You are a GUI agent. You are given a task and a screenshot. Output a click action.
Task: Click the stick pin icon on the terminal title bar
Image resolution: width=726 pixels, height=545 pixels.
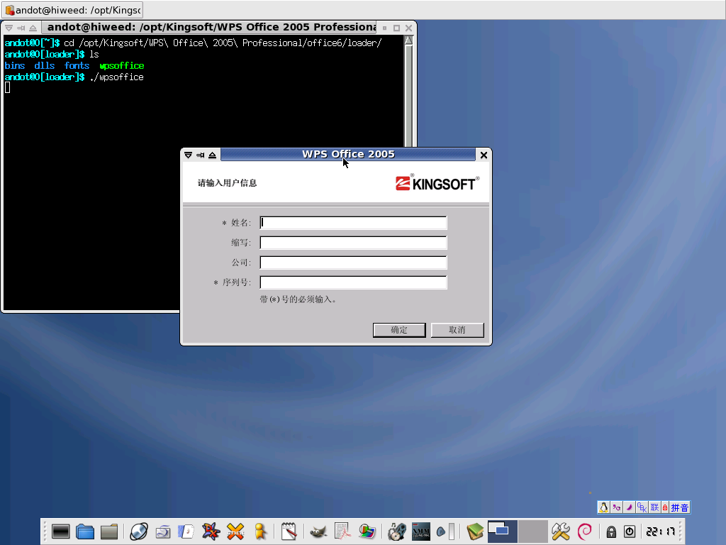point(21,28)
